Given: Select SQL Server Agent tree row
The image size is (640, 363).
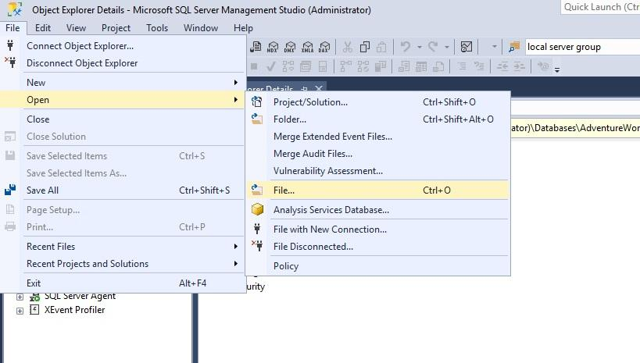Looking at the screenshot, I should click(80, 297).
